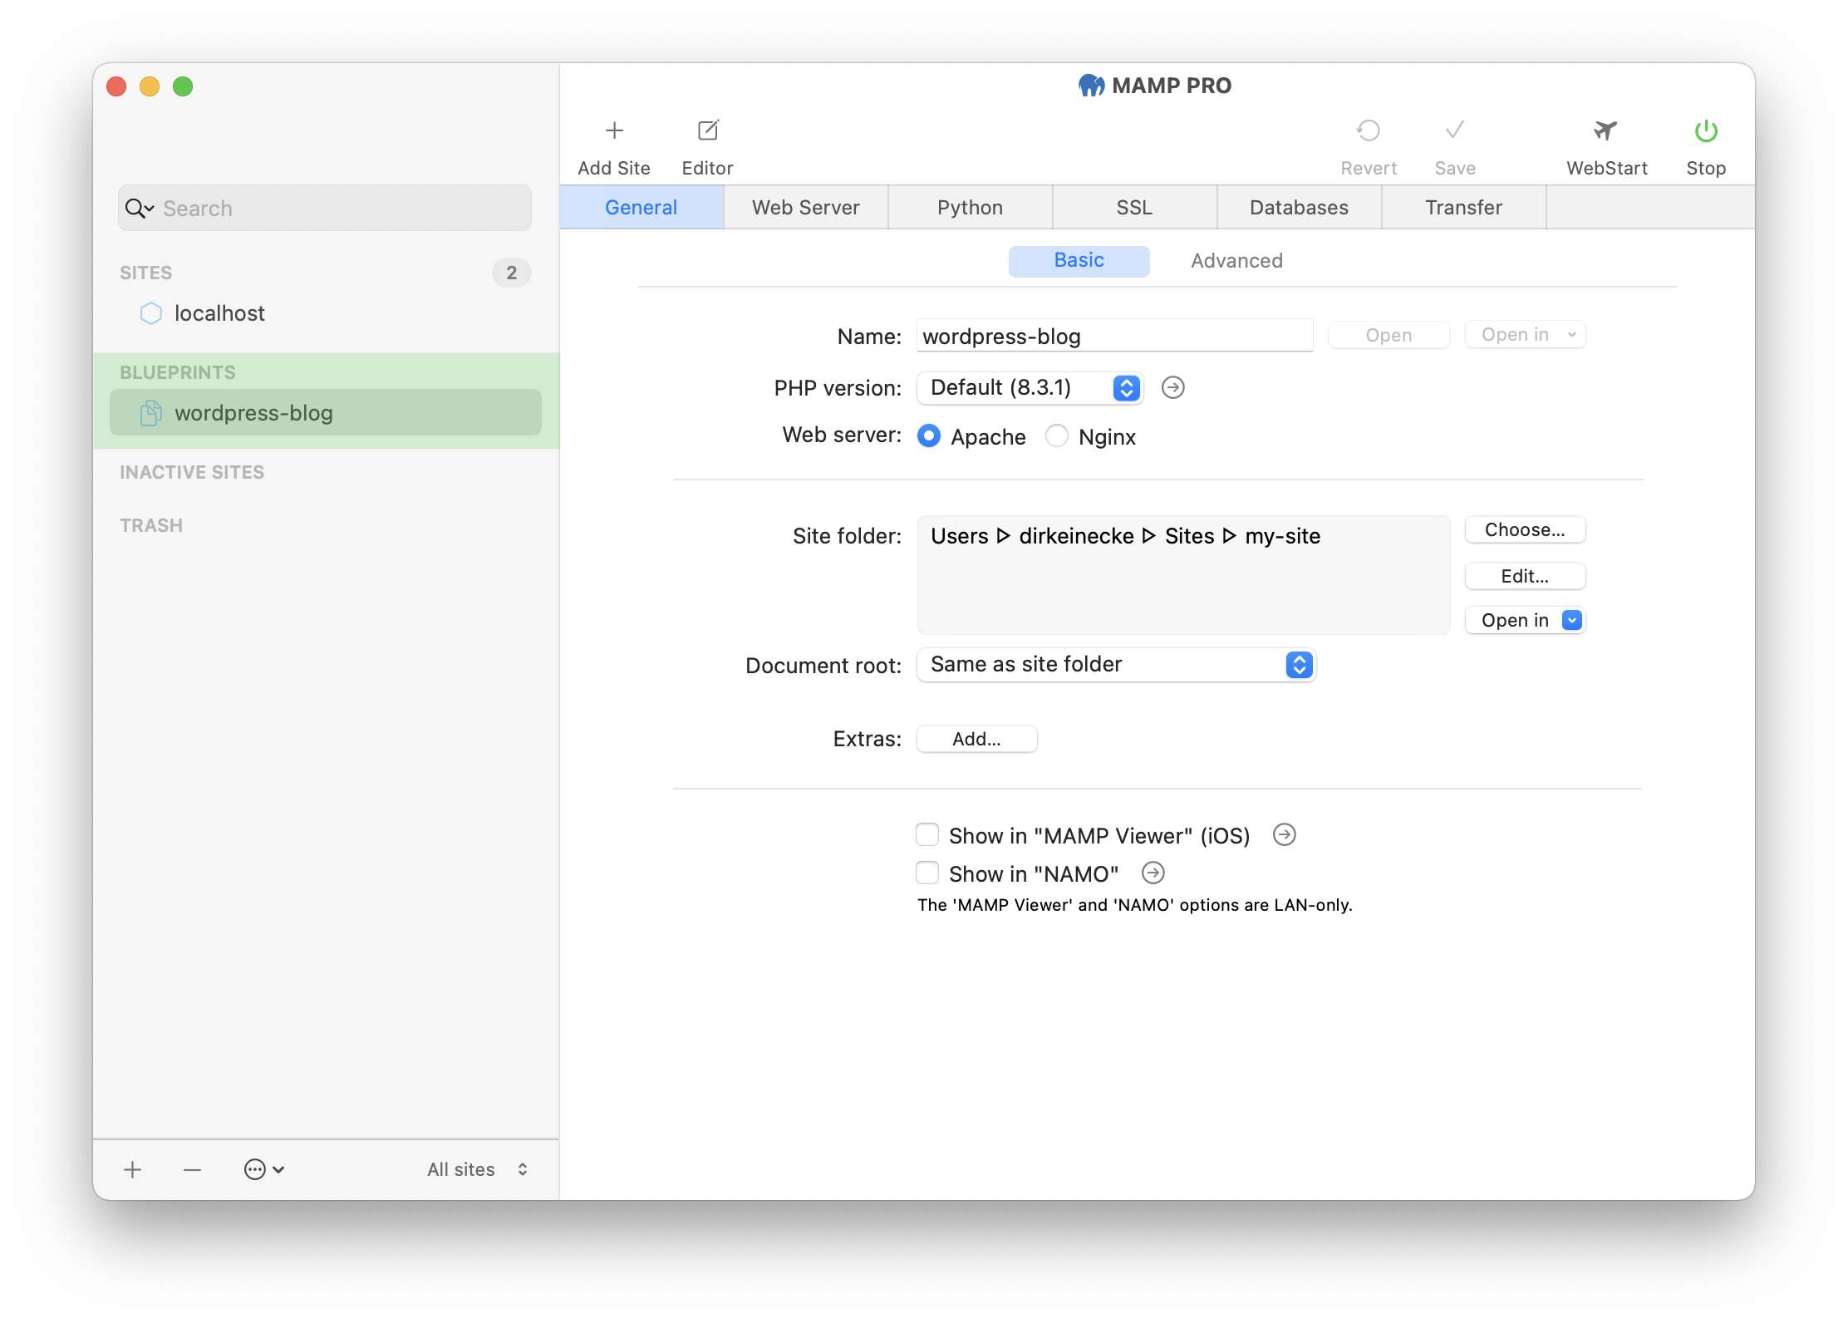
Task: Click the MAMP PRO elephant logo
Action: [x=1091, y=86]
